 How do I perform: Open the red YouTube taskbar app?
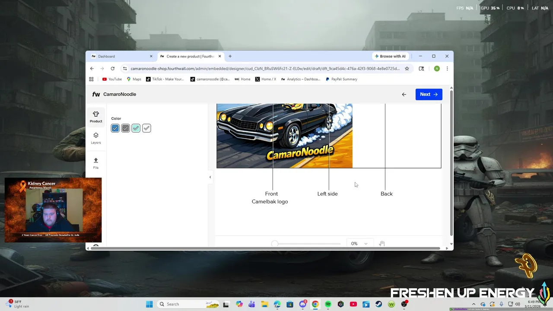pyautogui.click(x=353, y=304)
